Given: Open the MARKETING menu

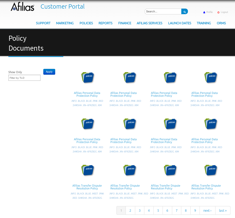Looking at the screenshot, I should [65, 23].
